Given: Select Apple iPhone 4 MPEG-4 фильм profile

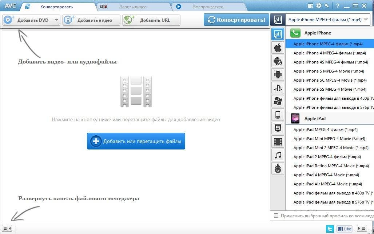Looking at the screenshot, I should (x=330, y=53).
